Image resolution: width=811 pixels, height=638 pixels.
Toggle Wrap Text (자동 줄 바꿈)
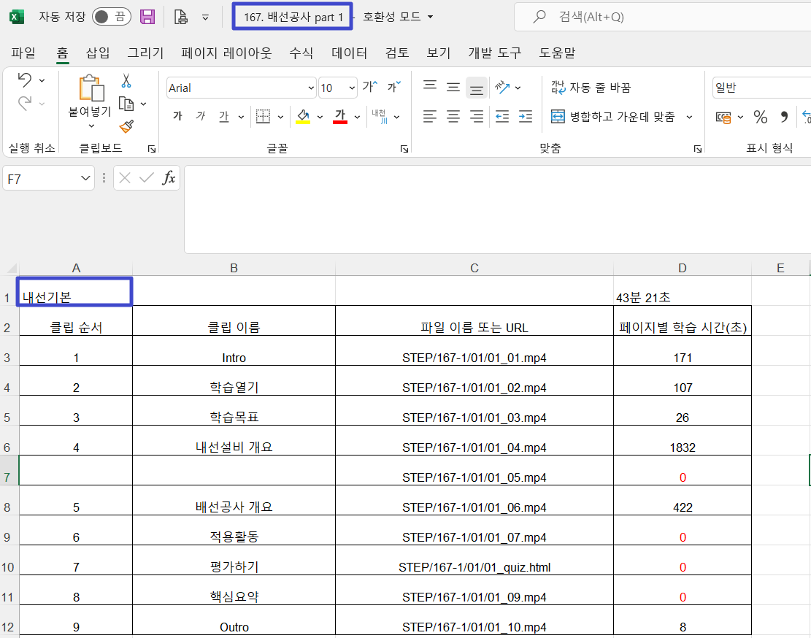(x=591, y=88)
